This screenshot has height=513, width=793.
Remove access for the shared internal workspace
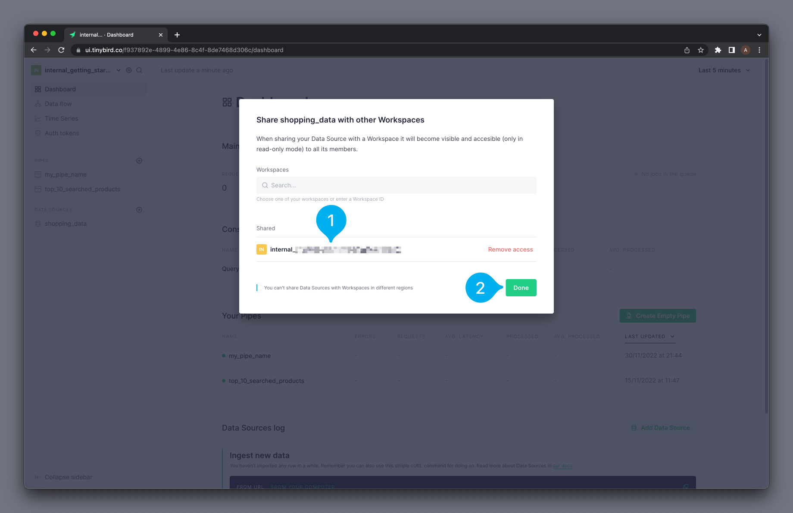pyautogui.click(x=510, y=249)
